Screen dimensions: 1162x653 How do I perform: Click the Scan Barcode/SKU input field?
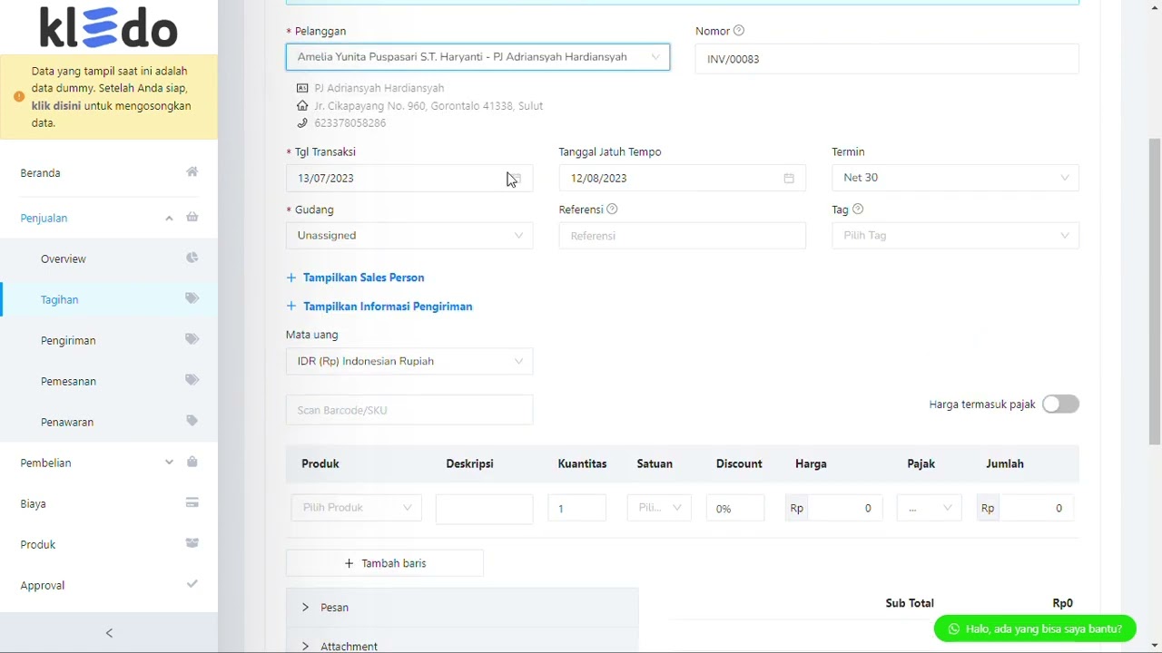tap(409, 410)
